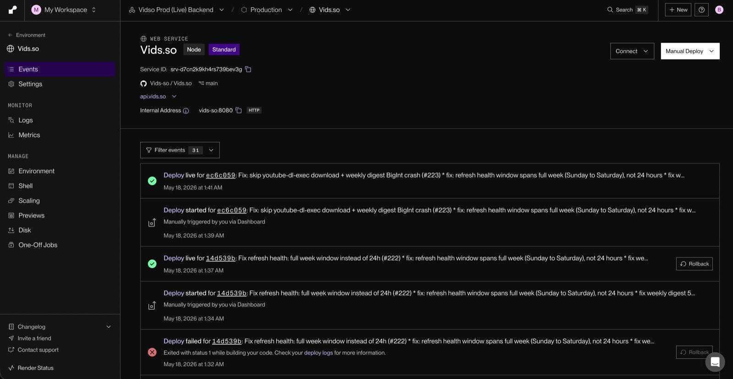
Task: Open Metrics in the sidebar
Action: point(60,135)
